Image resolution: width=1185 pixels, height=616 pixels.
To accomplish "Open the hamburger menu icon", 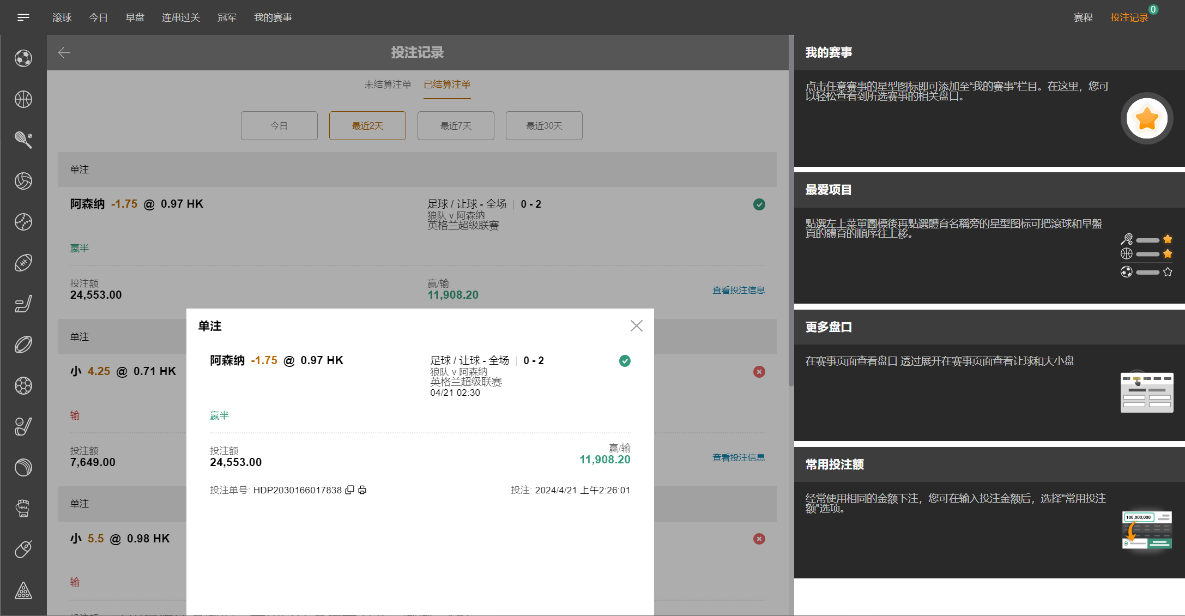I will coord(23,17).
